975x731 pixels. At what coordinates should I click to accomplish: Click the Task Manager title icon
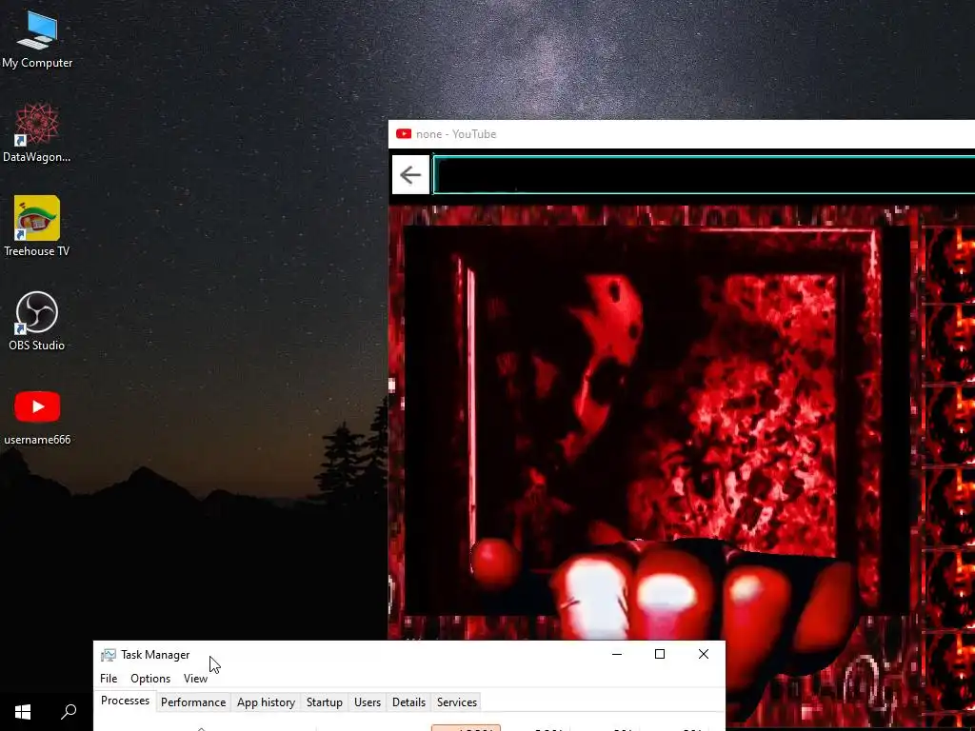[109, 655]
